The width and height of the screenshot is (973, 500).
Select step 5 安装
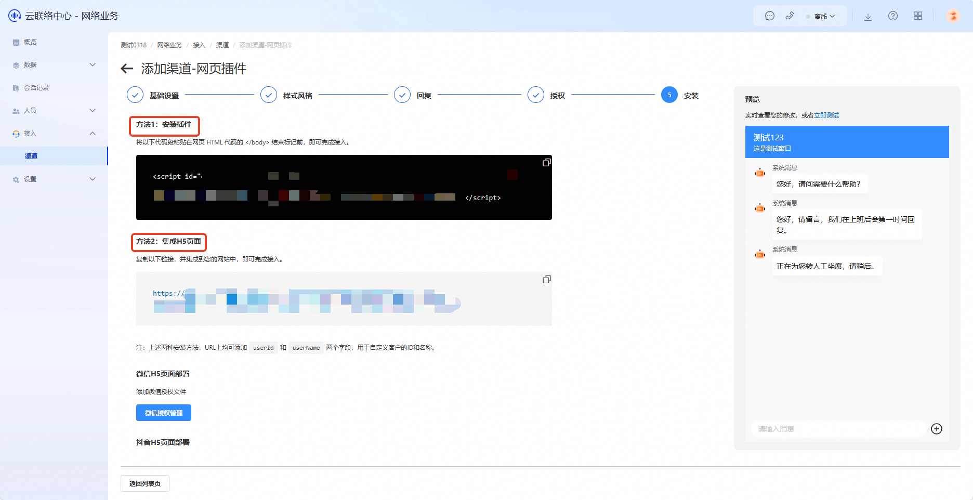click(x=680, y=95)
